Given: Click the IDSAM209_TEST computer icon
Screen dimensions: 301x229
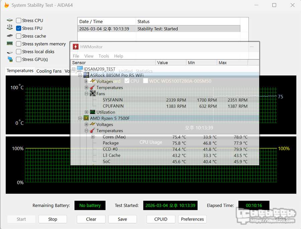Looking at the screenshot, I should click(x=80, y=69).
